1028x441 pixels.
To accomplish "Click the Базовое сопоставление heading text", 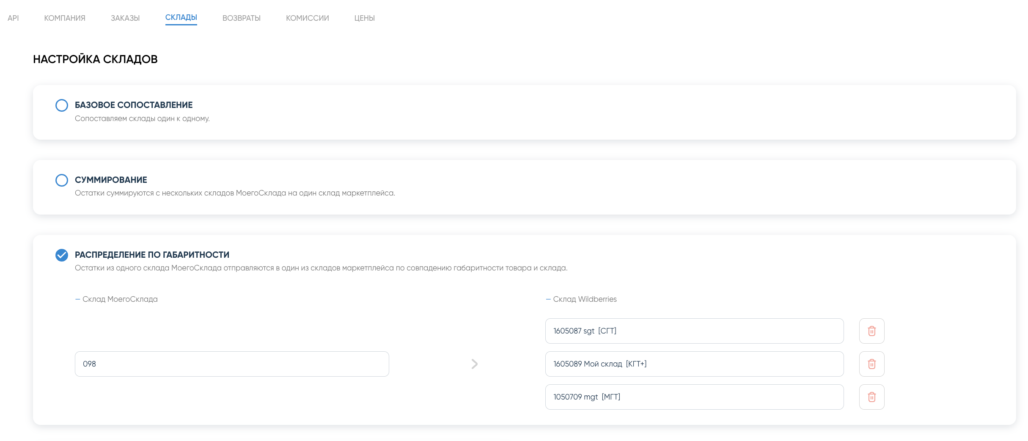I will coord(134,105).
